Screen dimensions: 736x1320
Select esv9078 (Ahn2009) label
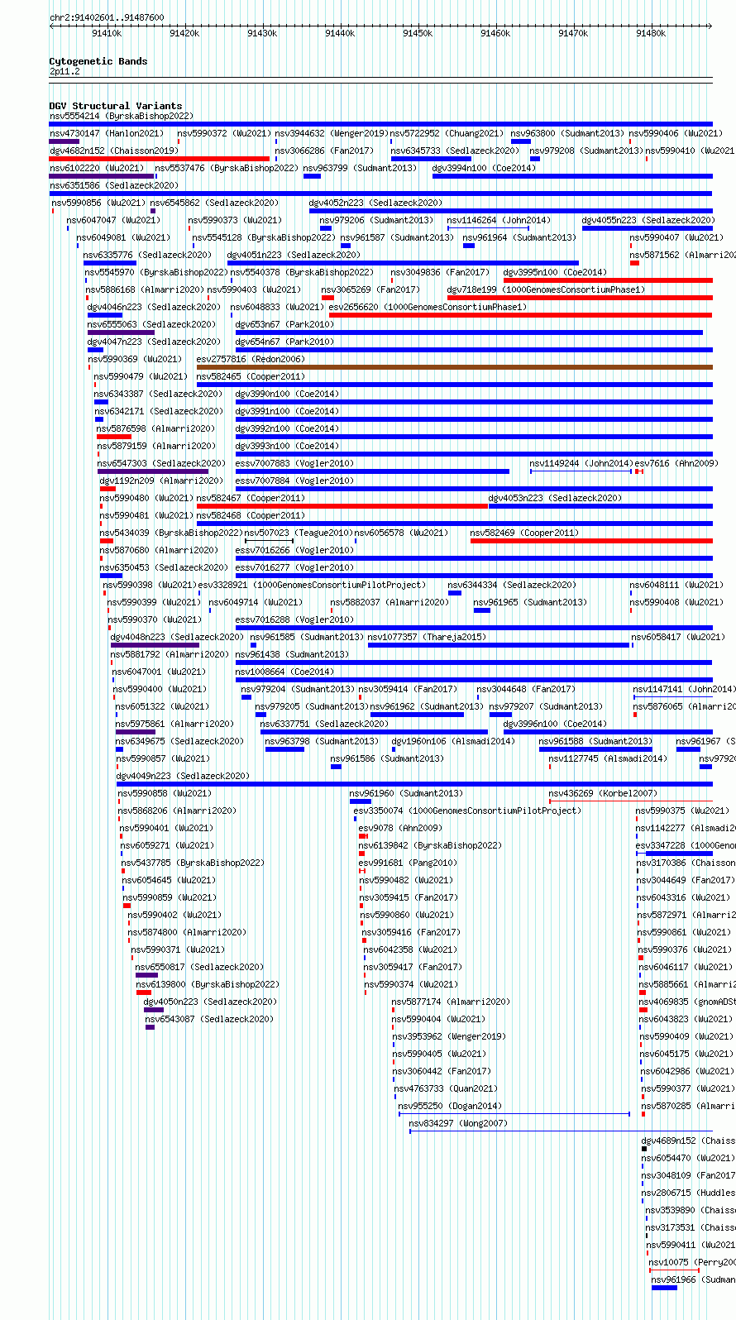pyautogui.click(x=400, y=828)
